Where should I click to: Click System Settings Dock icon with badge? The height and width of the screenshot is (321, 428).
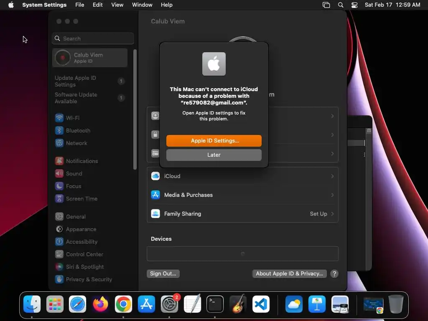[169, 304]
